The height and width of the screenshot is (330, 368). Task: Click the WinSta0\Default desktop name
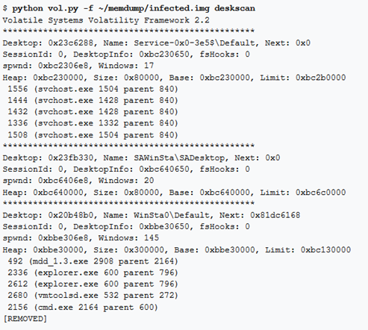tap(172, 215)
